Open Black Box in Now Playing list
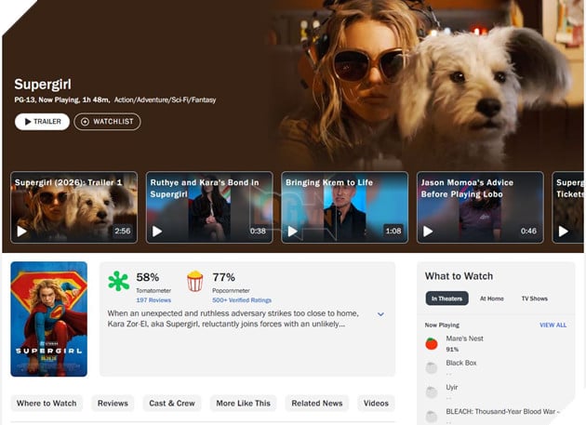 tap(461, 363)
